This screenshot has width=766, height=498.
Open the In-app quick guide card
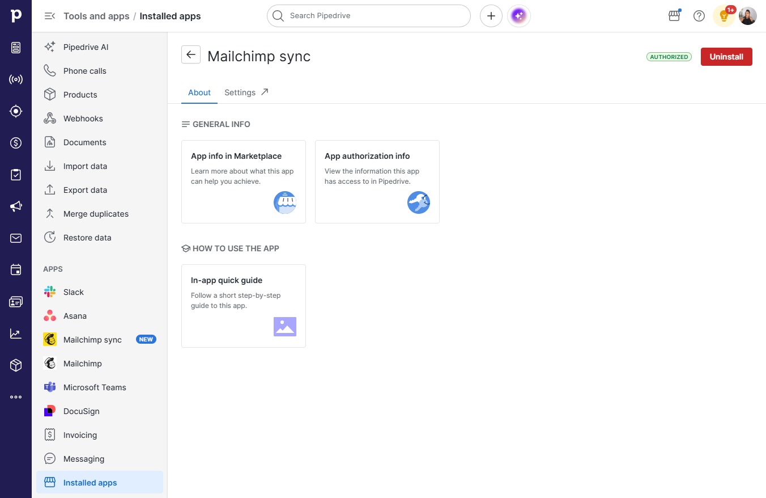point(244,306)
